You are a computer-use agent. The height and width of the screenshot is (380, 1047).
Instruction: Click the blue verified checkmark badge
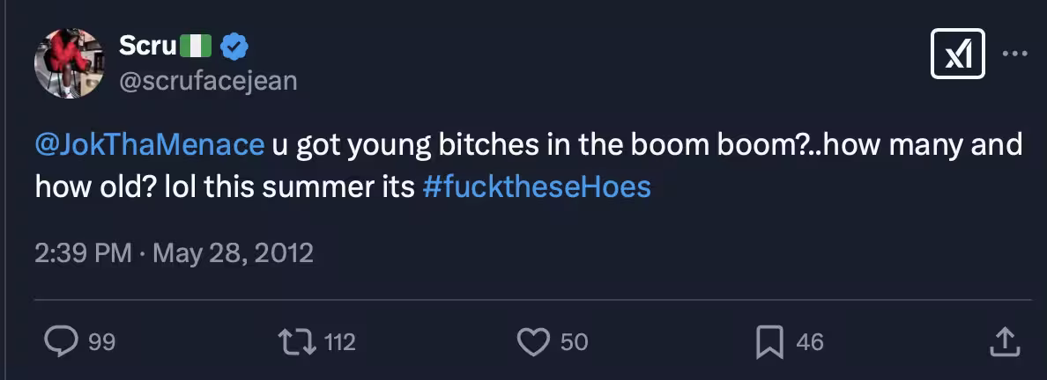[x=234, y=47]
